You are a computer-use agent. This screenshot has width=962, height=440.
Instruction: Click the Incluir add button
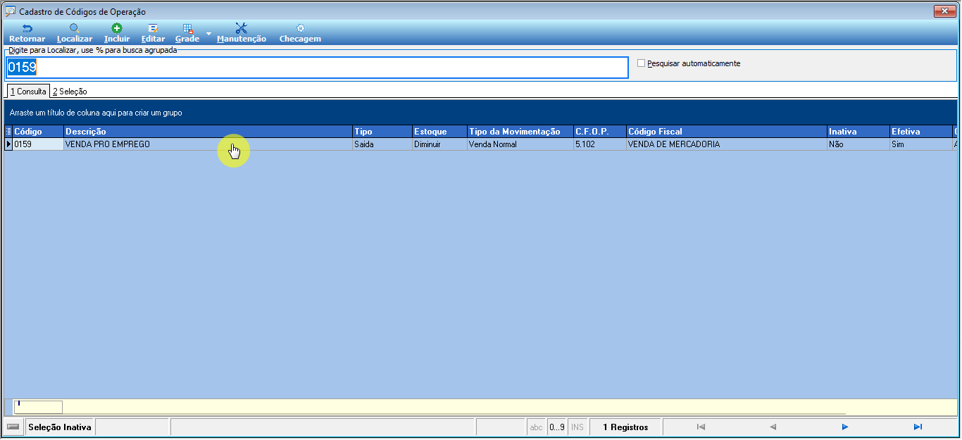[x=117, y=33]
